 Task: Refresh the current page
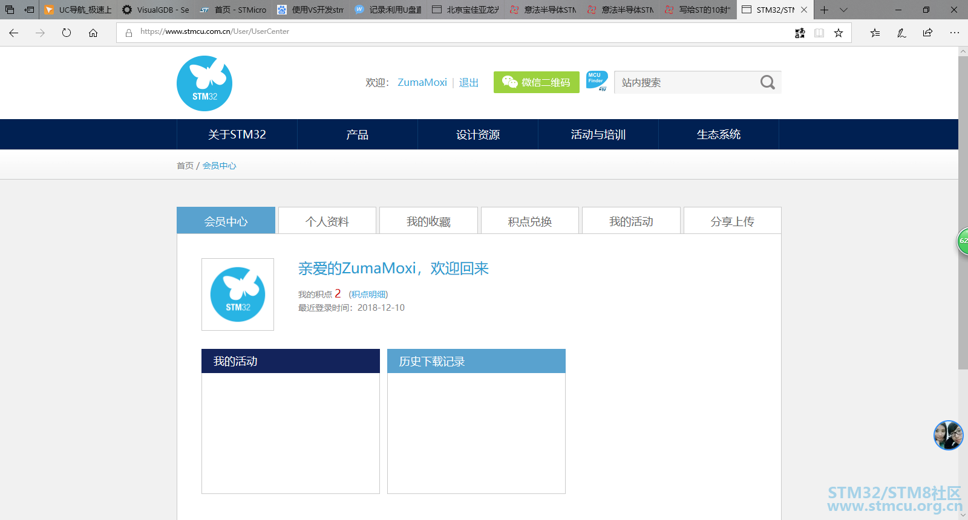tap(67, 33)
